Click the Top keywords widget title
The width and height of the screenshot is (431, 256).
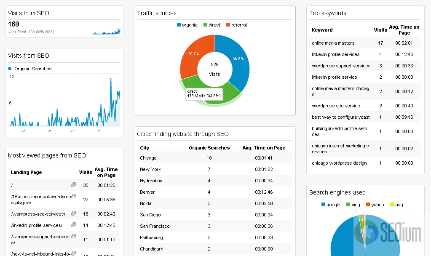(x=328, y=13)
